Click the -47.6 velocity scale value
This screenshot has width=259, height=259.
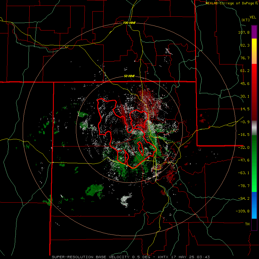244,160
